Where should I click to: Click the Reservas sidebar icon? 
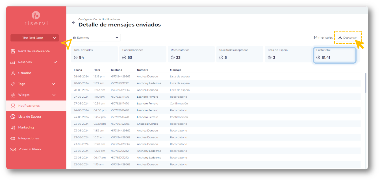pos(13,62)
